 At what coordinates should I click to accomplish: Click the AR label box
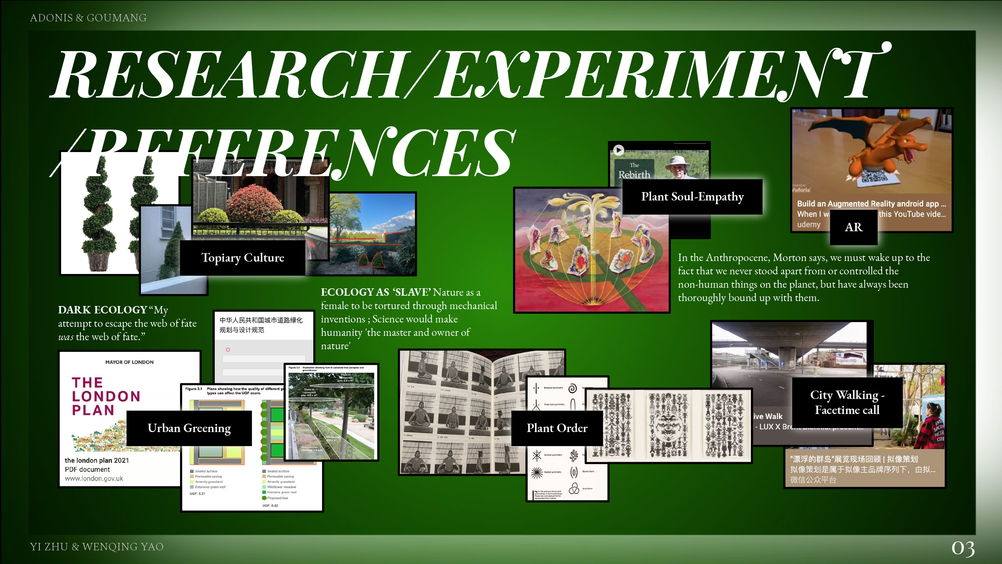[853, 227]
